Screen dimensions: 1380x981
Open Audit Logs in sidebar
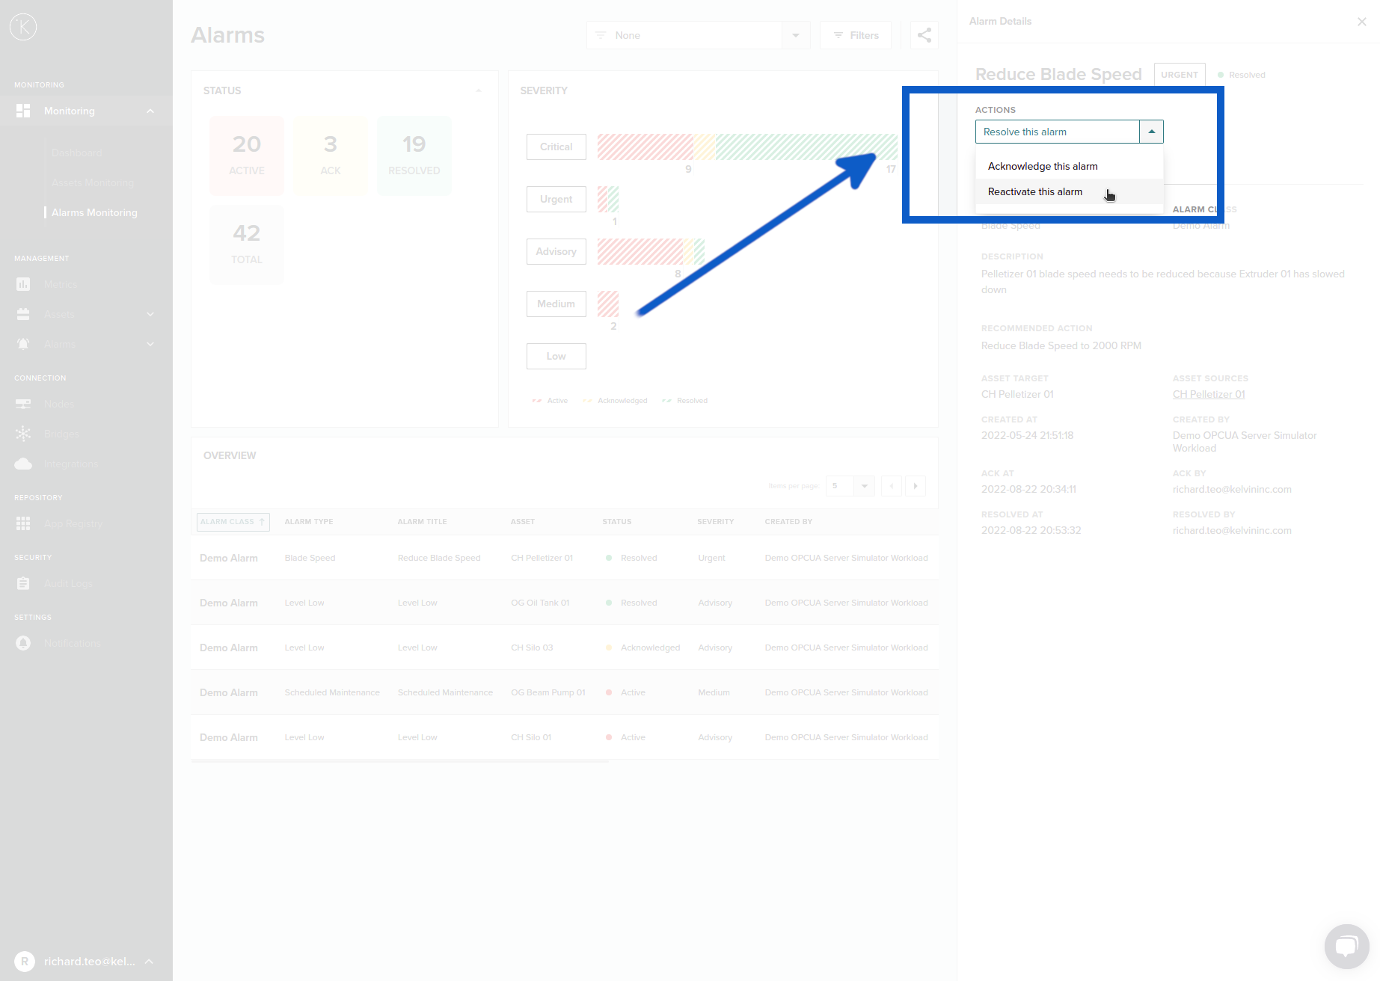(68, 584)
